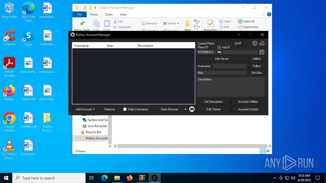Select Recycle Bin in Explorer tree

[x=93, y=132]
